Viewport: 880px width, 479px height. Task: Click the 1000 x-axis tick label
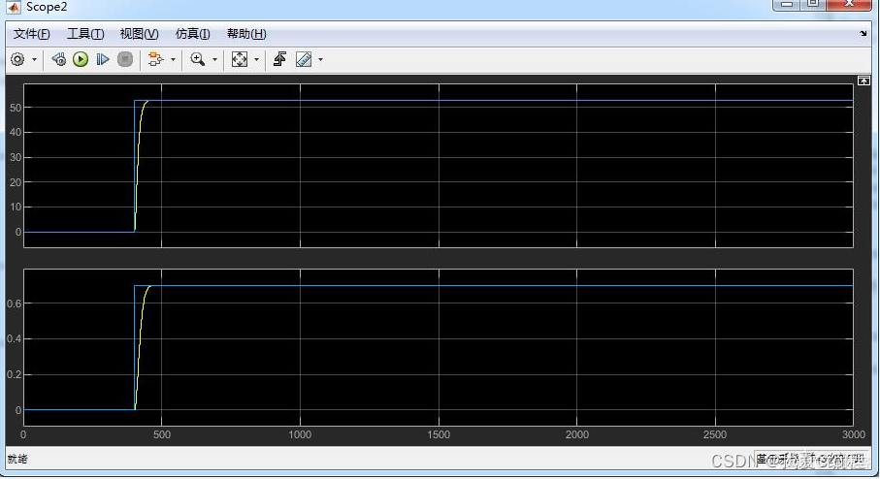(300, 434)
